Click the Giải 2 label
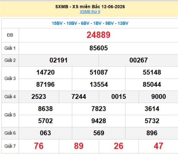Screen dimensions: 178x154 pyautogui.click(x=10, y=60)
